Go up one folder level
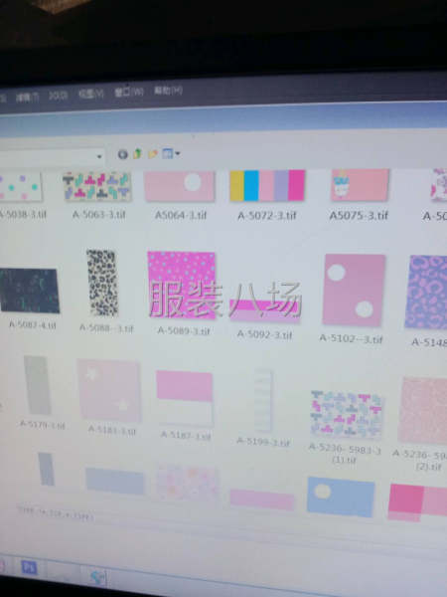Viewport: 447px width, 597px height. click(x=137, y=154)
